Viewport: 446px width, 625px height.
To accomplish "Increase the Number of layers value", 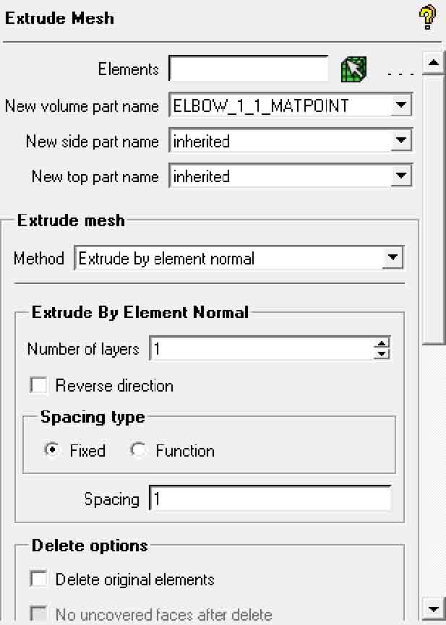I will 382,344.
